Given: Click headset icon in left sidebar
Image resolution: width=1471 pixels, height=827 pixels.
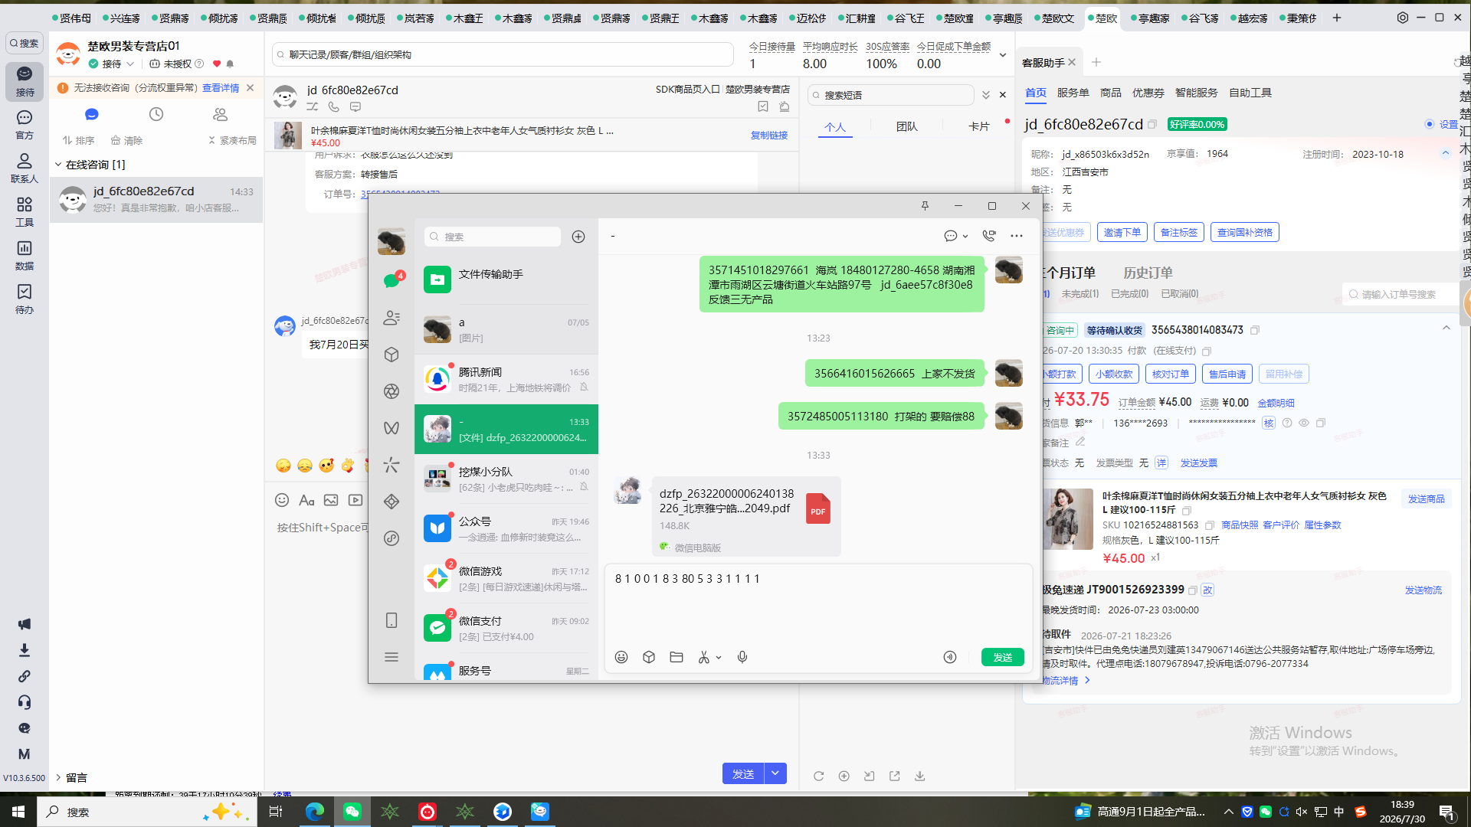Looking at the screenshot, I should click(x=25, y=702).
